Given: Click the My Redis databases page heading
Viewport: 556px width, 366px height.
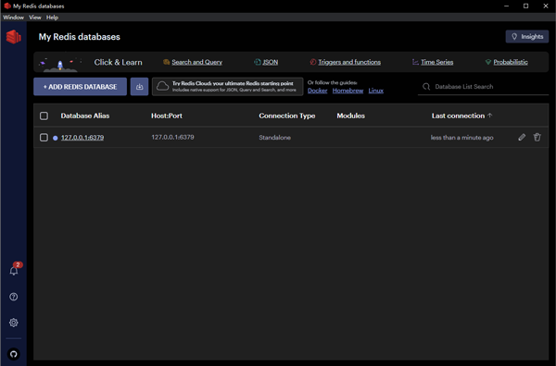Looking at the screenshot, I should point(80,37).
